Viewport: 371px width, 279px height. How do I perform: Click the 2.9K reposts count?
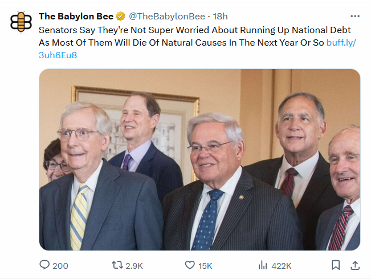pos(134,266)
